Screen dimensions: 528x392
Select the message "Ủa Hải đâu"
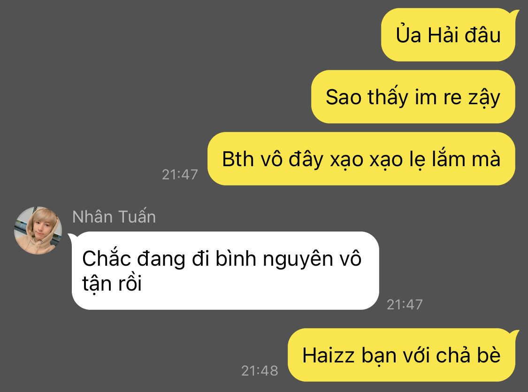tap(448, 35)
